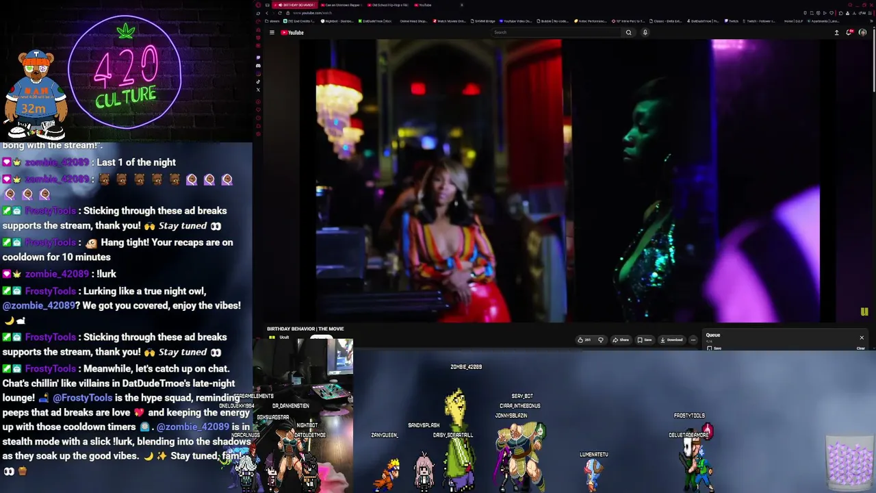Download the Birthday Behavior video
Screen dimensions: 876x493
pos(671,340)
